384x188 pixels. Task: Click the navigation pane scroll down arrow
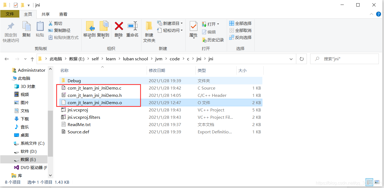[x=51, y=175]
